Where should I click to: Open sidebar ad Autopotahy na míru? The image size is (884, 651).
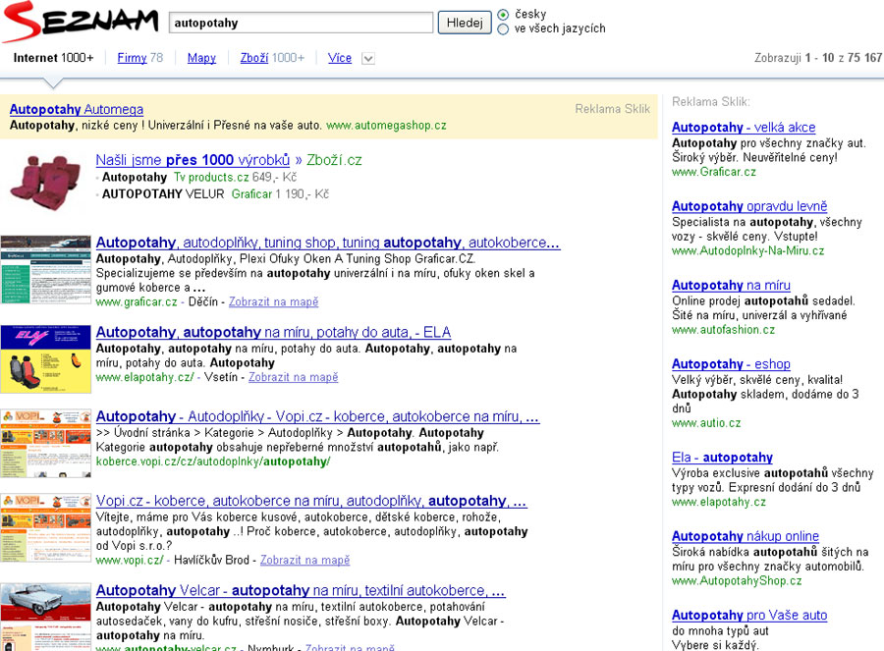(x=731, y=285)
